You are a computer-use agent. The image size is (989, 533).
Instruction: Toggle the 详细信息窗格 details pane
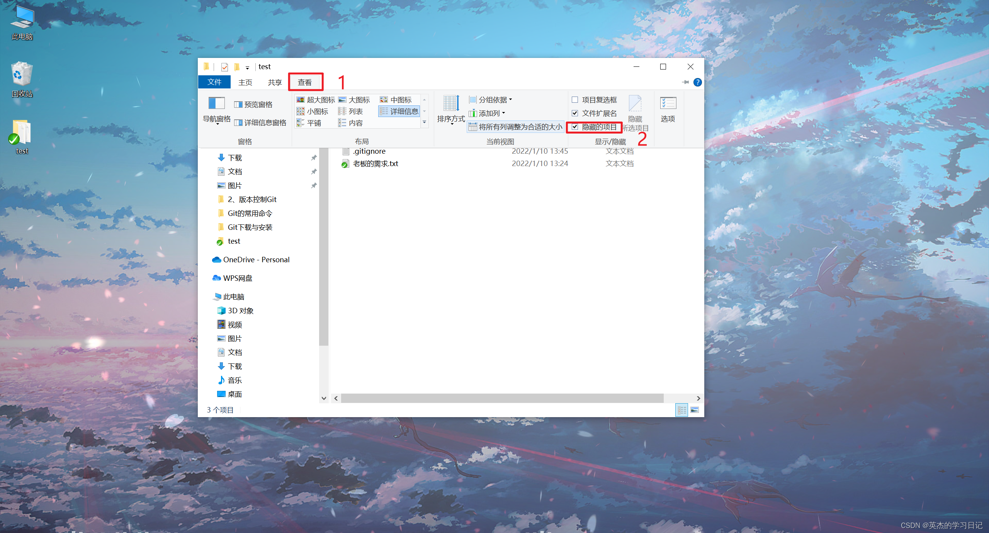click(260, 123)
